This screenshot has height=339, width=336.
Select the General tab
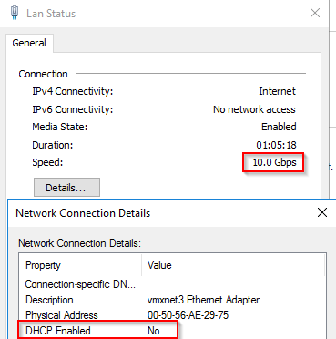click(x=29, y=43)
